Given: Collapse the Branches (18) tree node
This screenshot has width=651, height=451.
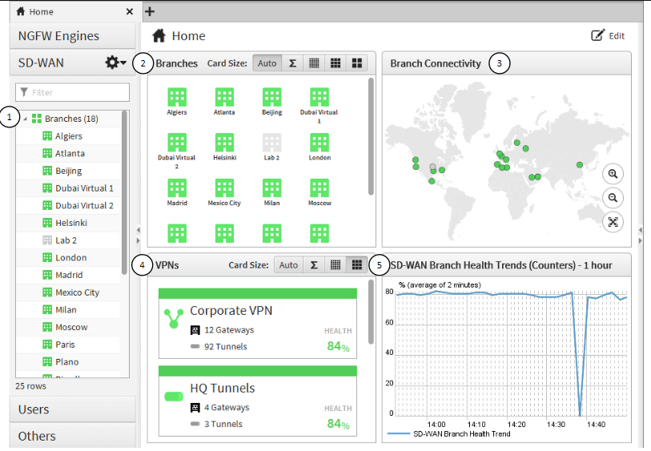Looking at the screenshot, I should pos(25,119).
